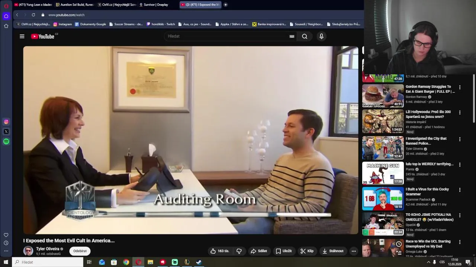Open TO KOHO JSME POTKALI video title

pos(430,217)
